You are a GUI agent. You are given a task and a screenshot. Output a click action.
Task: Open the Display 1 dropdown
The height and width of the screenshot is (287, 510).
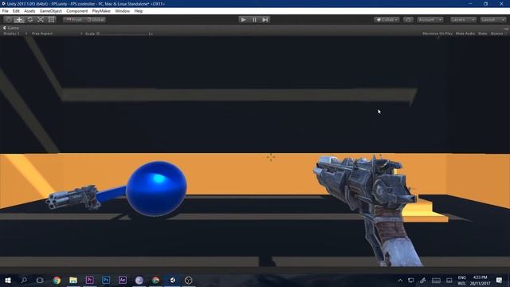click(x=15, y=33)
